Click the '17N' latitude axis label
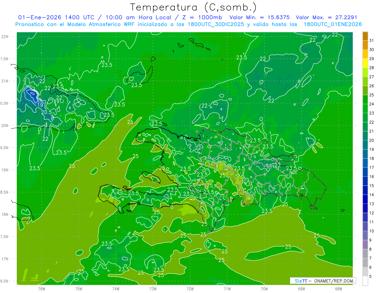The height and width of the screenshot is (293, 380). coord(5,259)
